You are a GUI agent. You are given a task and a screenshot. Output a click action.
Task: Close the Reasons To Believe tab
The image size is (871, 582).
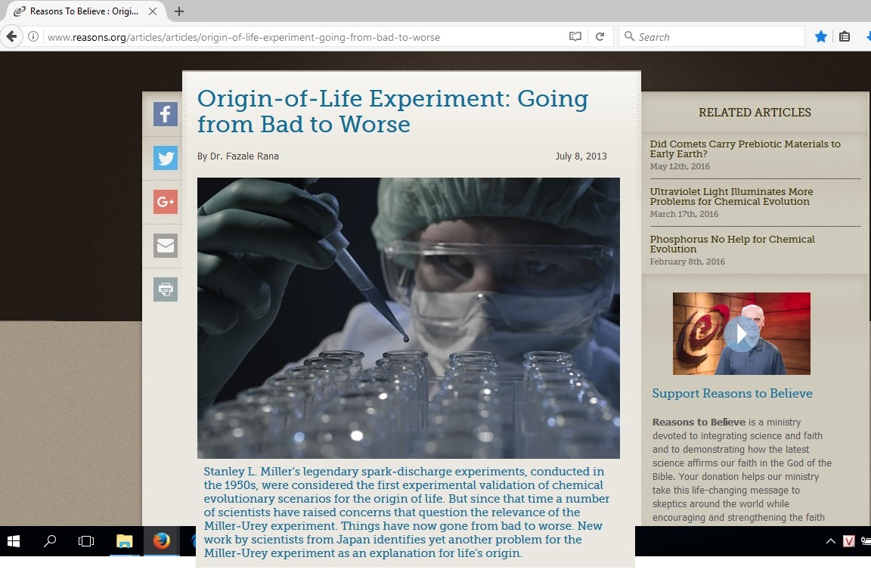click(152, 11)
